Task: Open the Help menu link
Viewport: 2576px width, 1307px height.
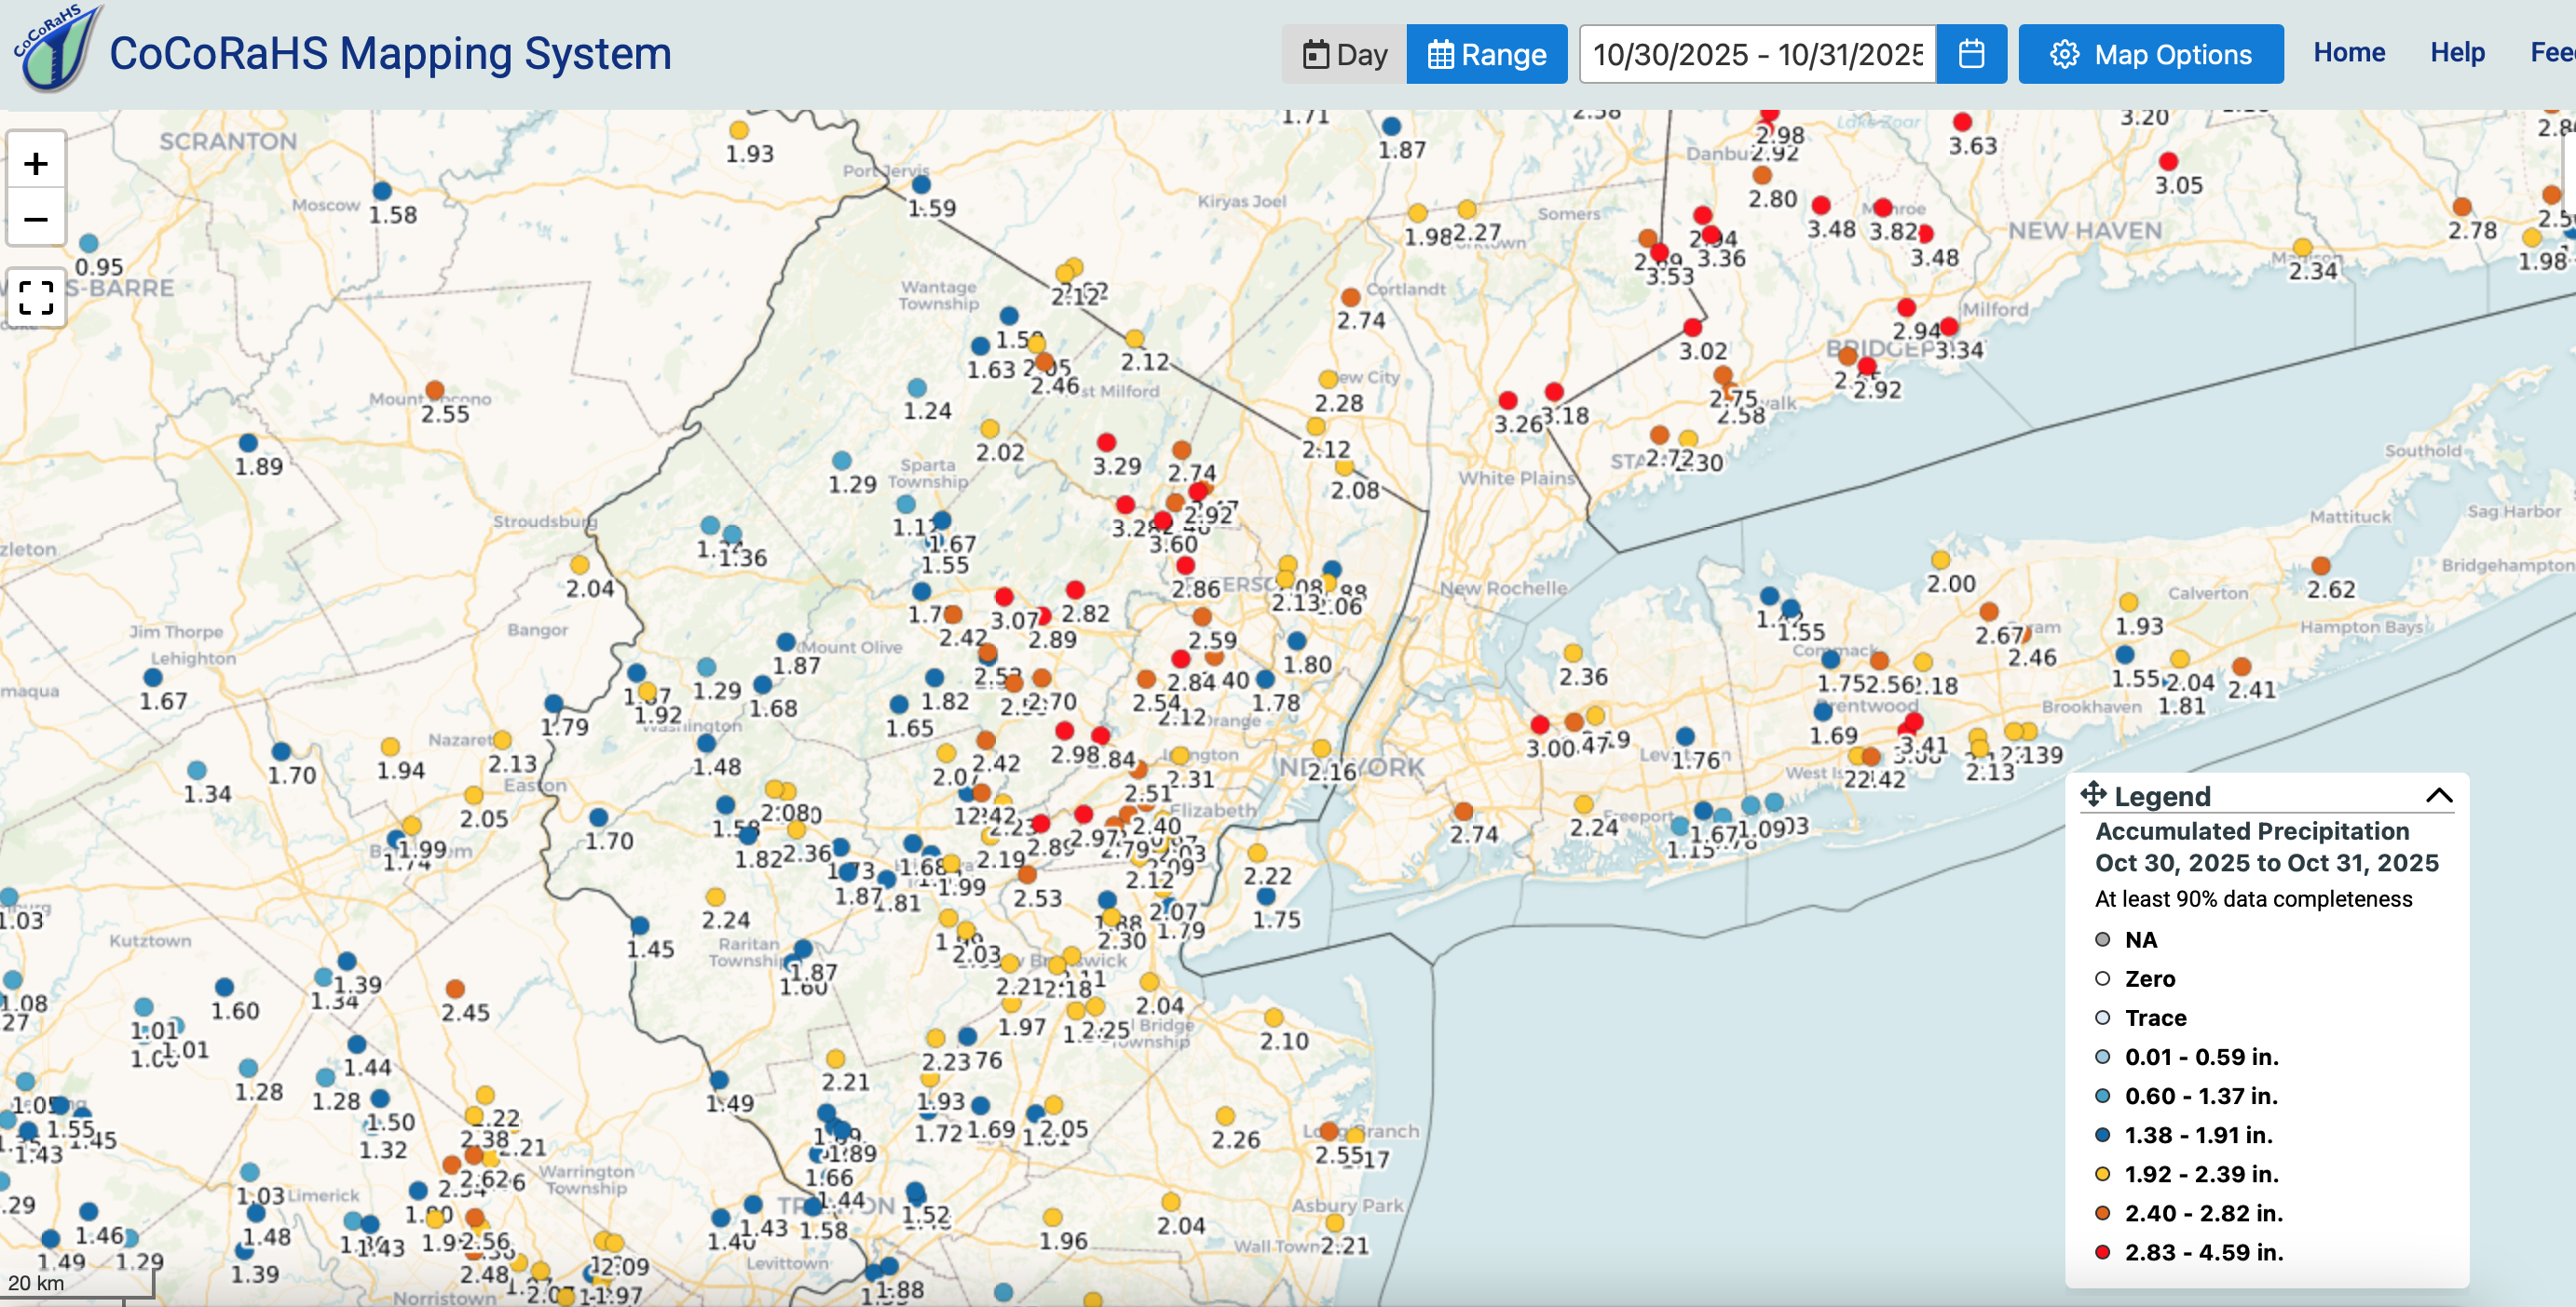Action: pyautogui.click(x=2457, y=52)
